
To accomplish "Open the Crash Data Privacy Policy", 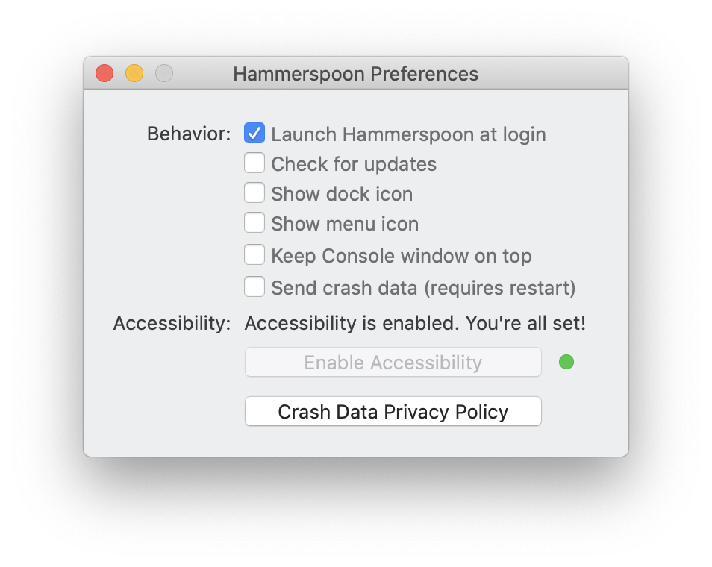I will tap(393, 412).
